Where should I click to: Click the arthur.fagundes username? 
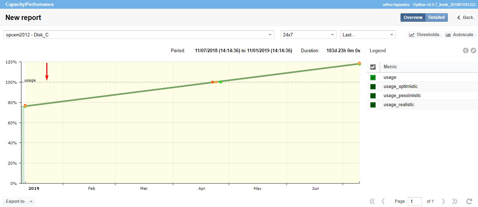pyautogui.click(x=396, y=5)
